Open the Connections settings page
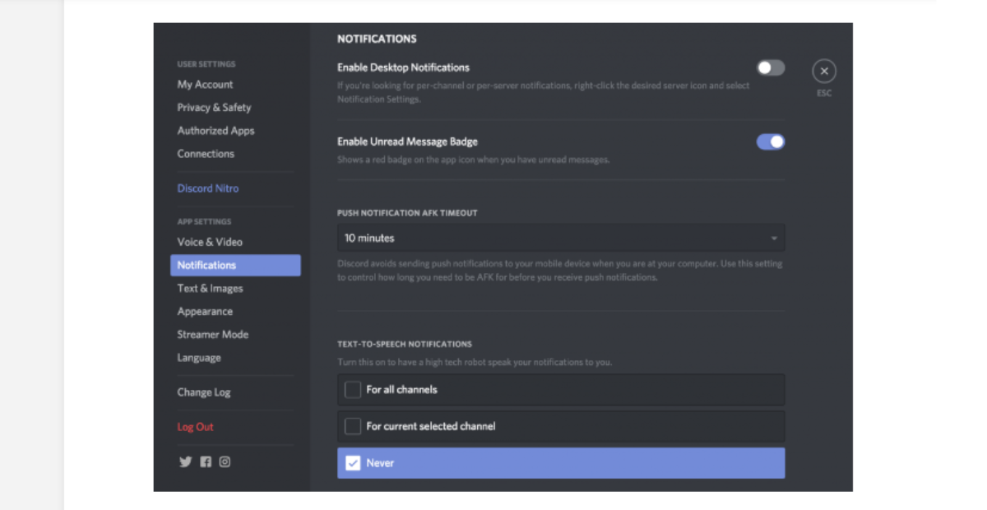 click(x=206, y=153)
